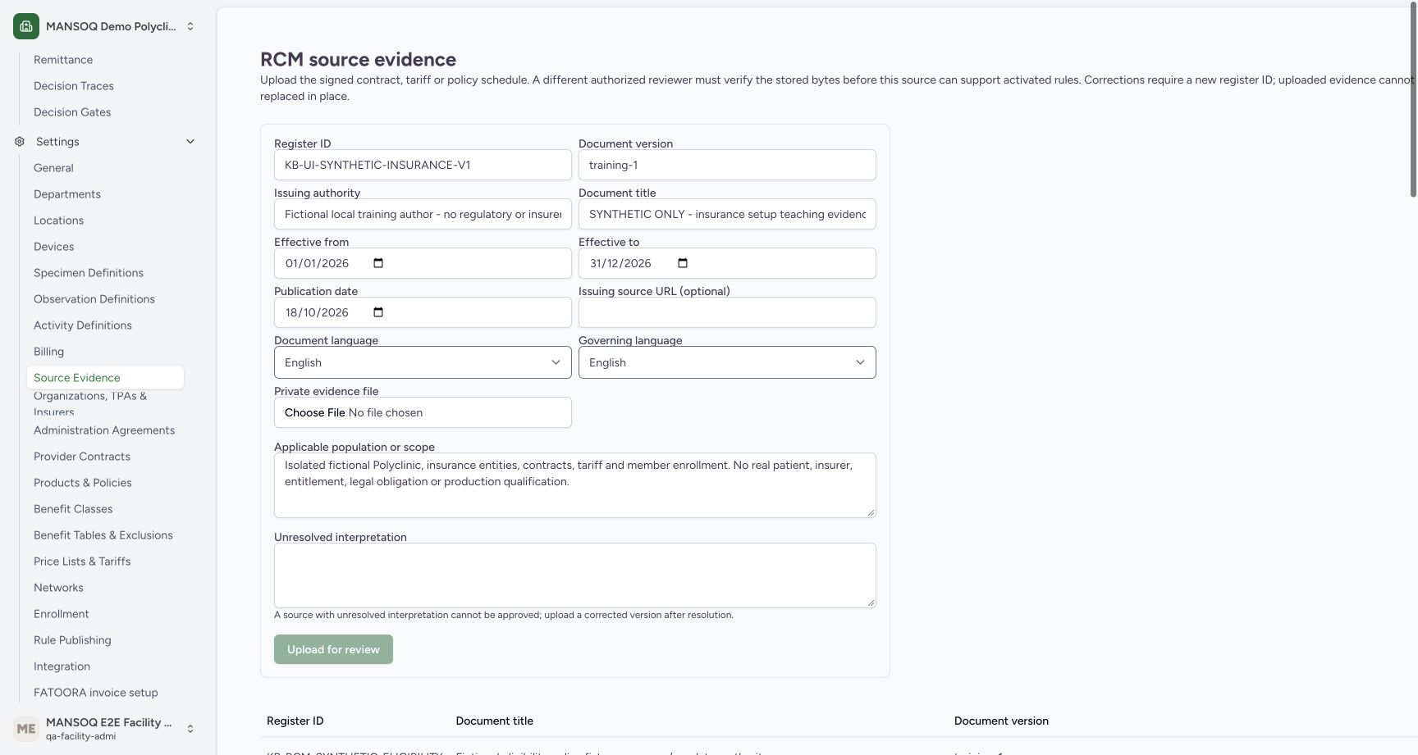Click the Upload for review button
1418x755 pixels.
tap(333, 649)
